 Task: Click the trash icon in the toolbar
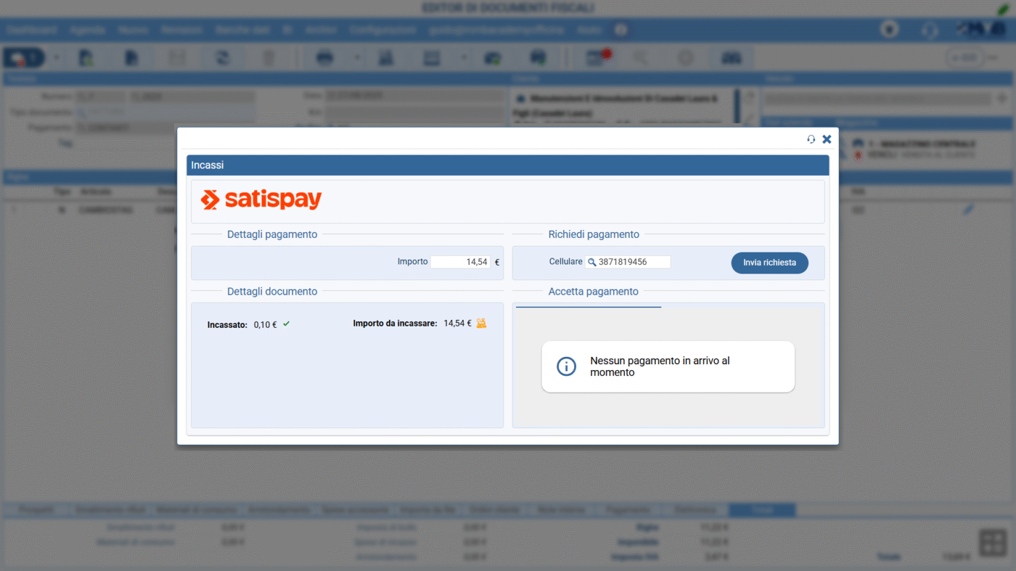tap(269, 58)
